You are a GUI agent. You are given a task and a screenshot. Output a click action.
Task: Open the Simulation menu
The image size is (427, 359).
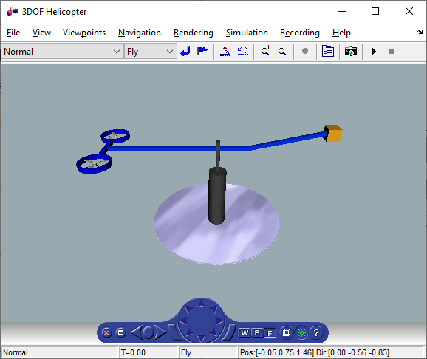coord(247,33)
